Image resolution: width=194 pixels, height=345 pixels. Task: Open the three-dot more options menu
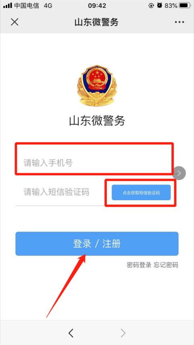(x=179, y=22)
